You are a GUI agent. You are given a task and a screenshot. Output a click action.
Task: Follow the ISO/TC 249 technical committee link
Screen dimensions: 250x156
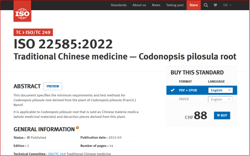[57, 154]
